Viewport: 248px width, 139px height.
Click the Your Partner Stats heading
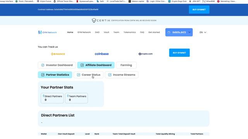[57, 87]
